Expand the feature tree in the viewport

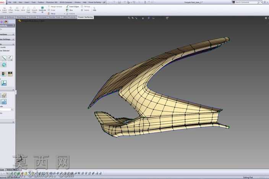(x=17, y=21)
